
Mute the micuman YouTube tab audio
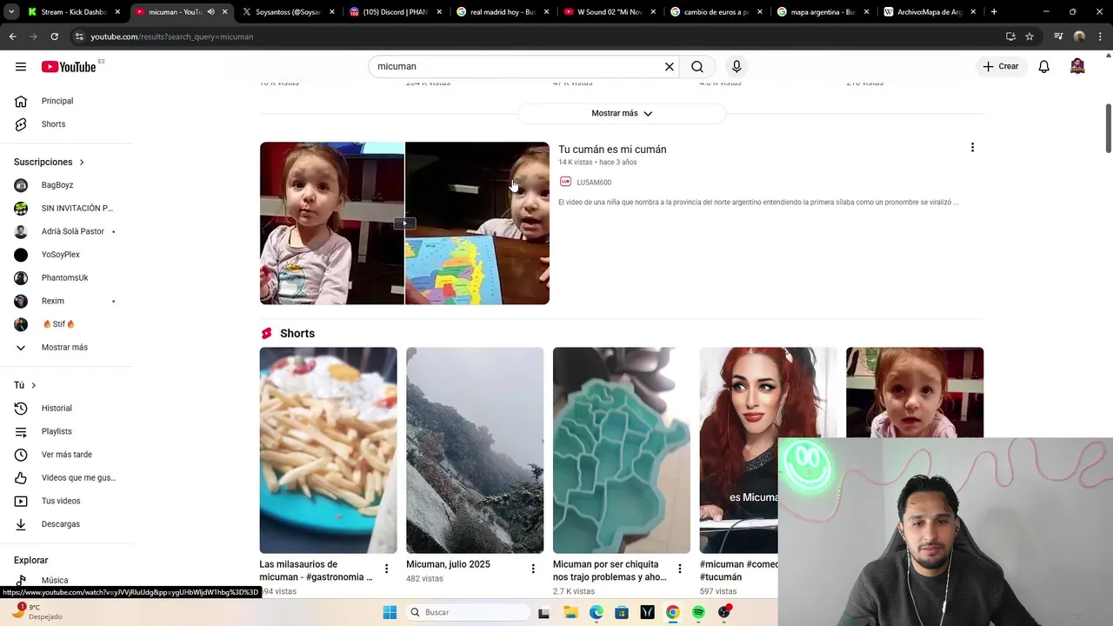210,12
